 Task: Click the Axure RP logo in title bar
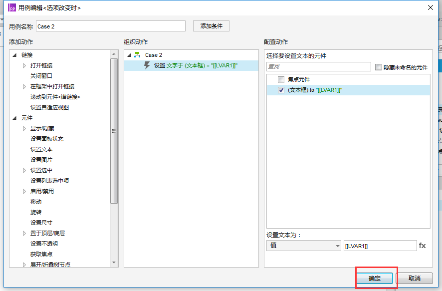12,7
